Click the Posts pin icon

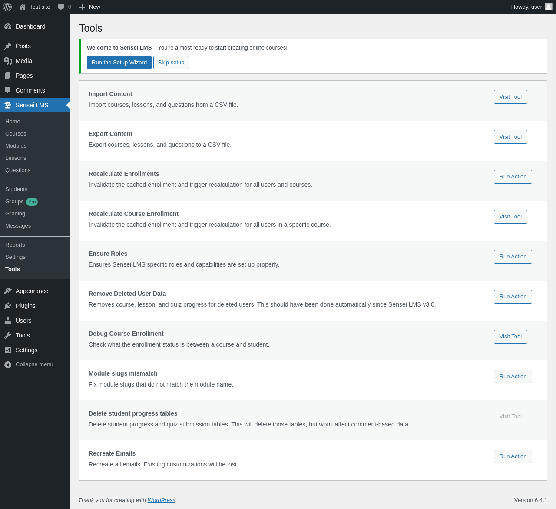8,46
